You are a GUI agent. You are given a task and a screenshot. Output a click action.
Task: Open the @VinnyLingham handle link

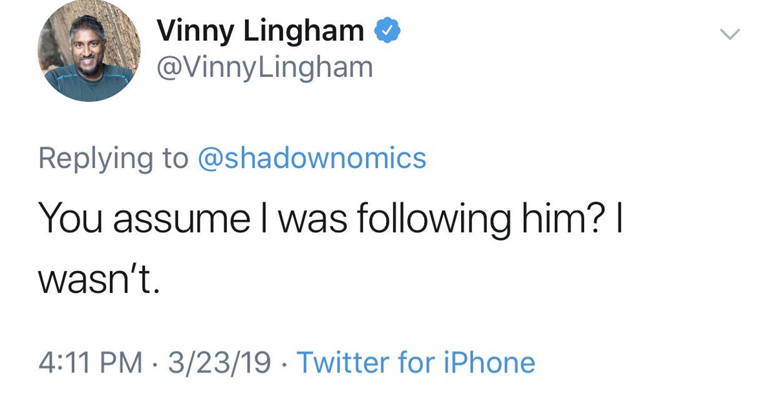pyautogui.click(x=264, y=67)
